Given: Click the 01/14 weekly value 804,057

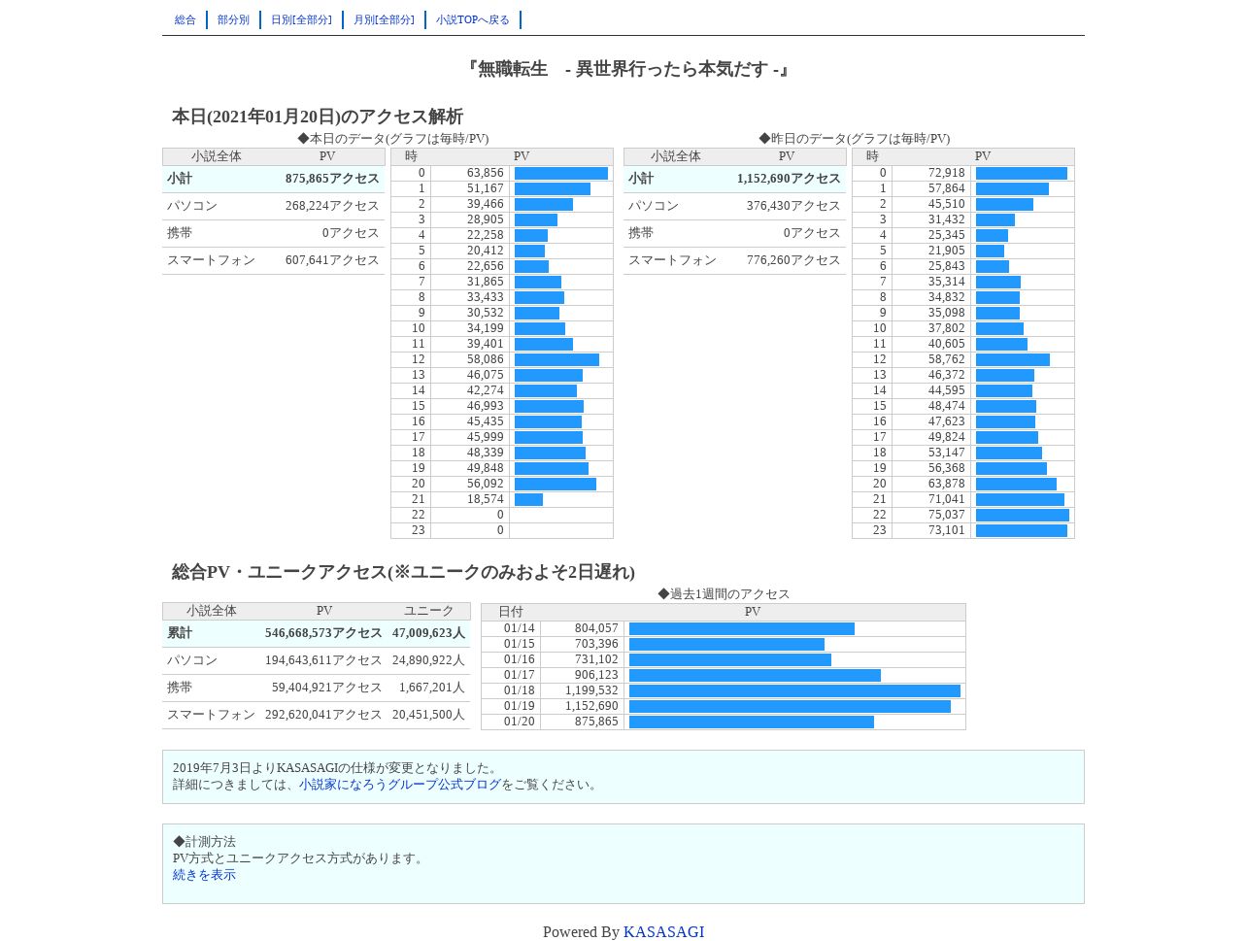Looking at the screenshot, I should coord(596,628).
